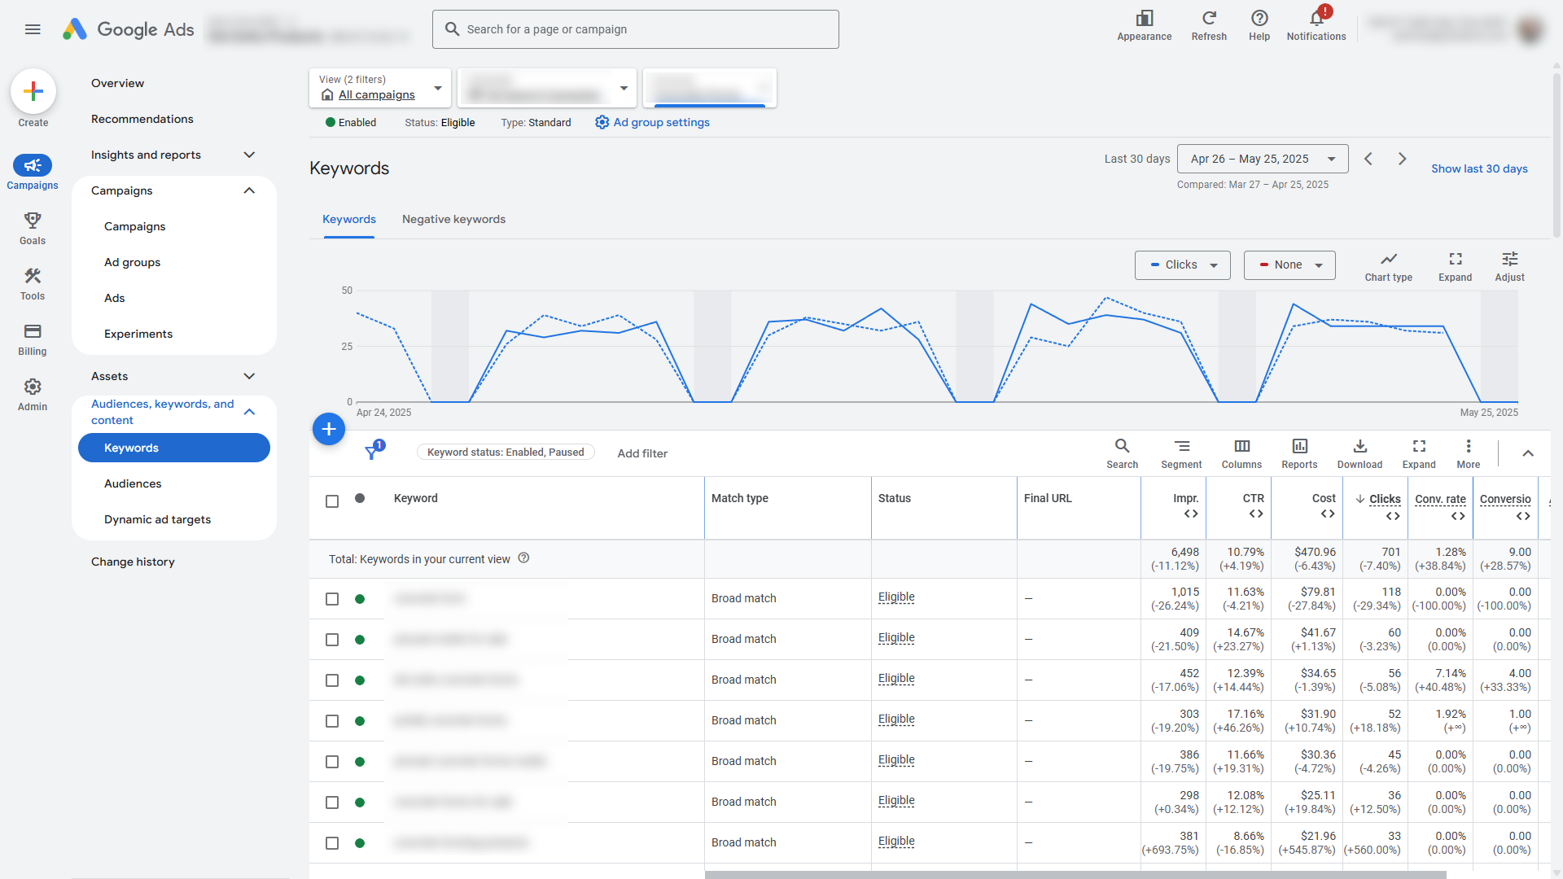The height and width of the screenshot is (879, 1563).
Task: Open Ad group settings link
Action: [x=652, y=122]
